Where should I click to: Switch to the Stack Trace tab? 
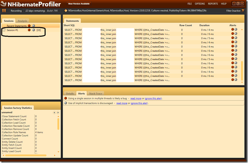point(96,93)
